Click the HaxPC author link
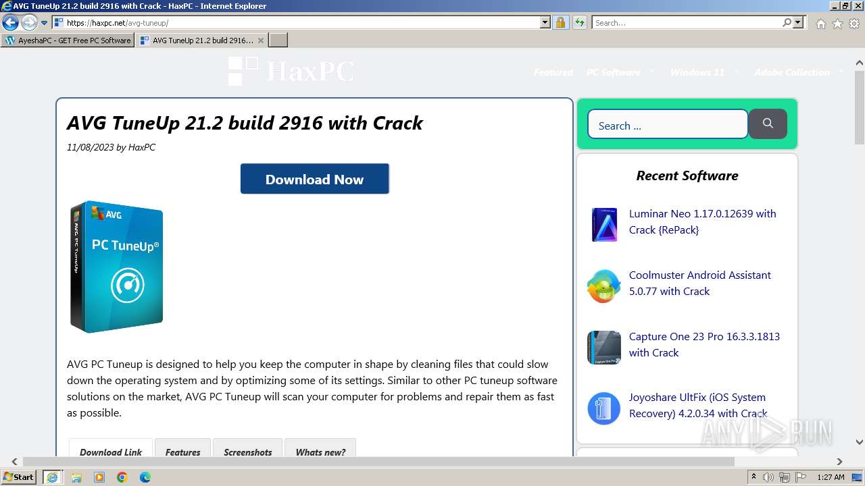The height and width of the screenshot is (486, 865). point(142,147)
